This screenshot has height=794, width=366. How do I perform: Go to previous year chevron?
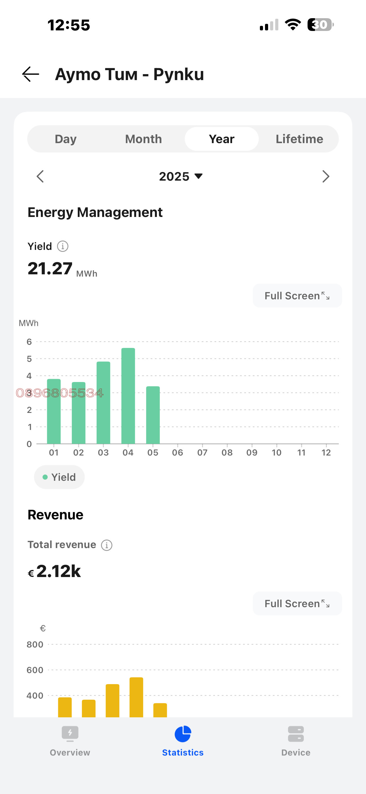(x=40, y=177)
